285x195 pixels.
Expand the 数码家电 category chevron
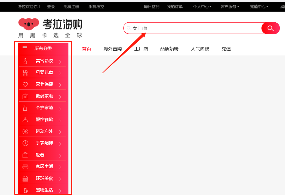(x=60, y=97)
